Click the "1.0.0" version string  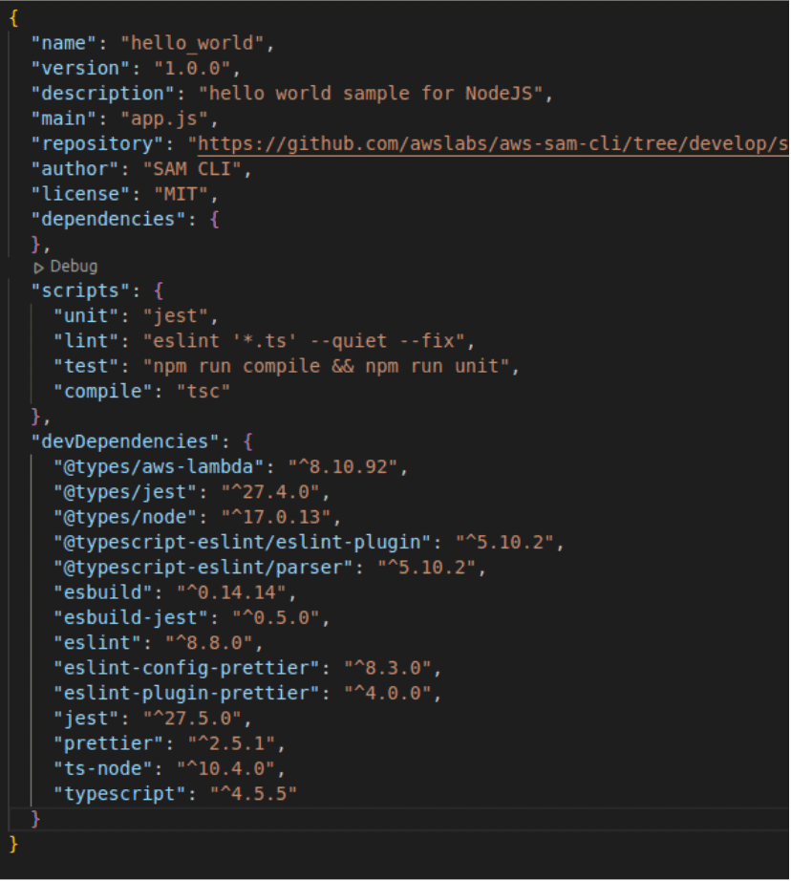(x=192, y=69)
